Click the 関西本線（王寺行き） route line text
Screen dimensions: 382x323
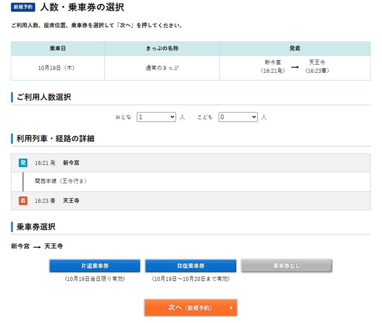[x=61, y=181]
